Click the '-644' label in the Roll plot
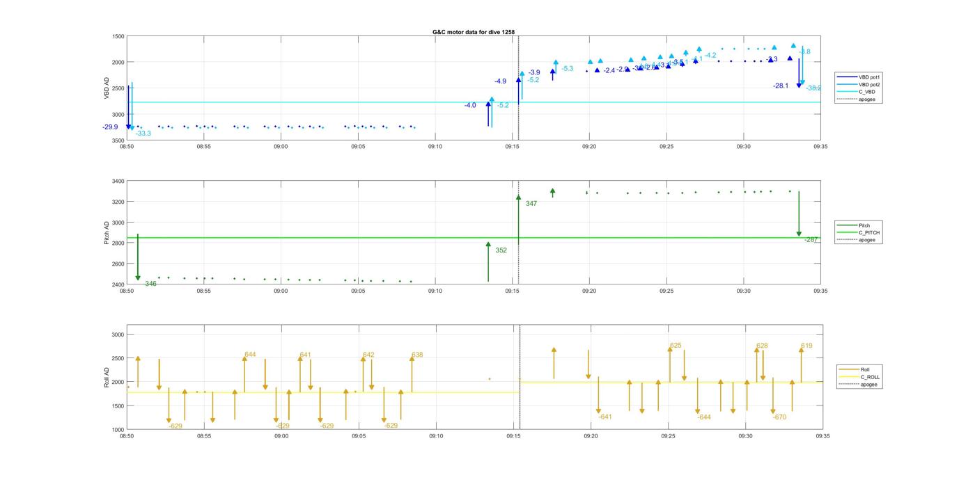 704,417
